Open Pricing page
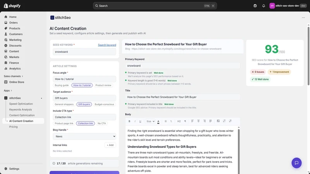This screenshot has height=174, width=310. (13, 127)
